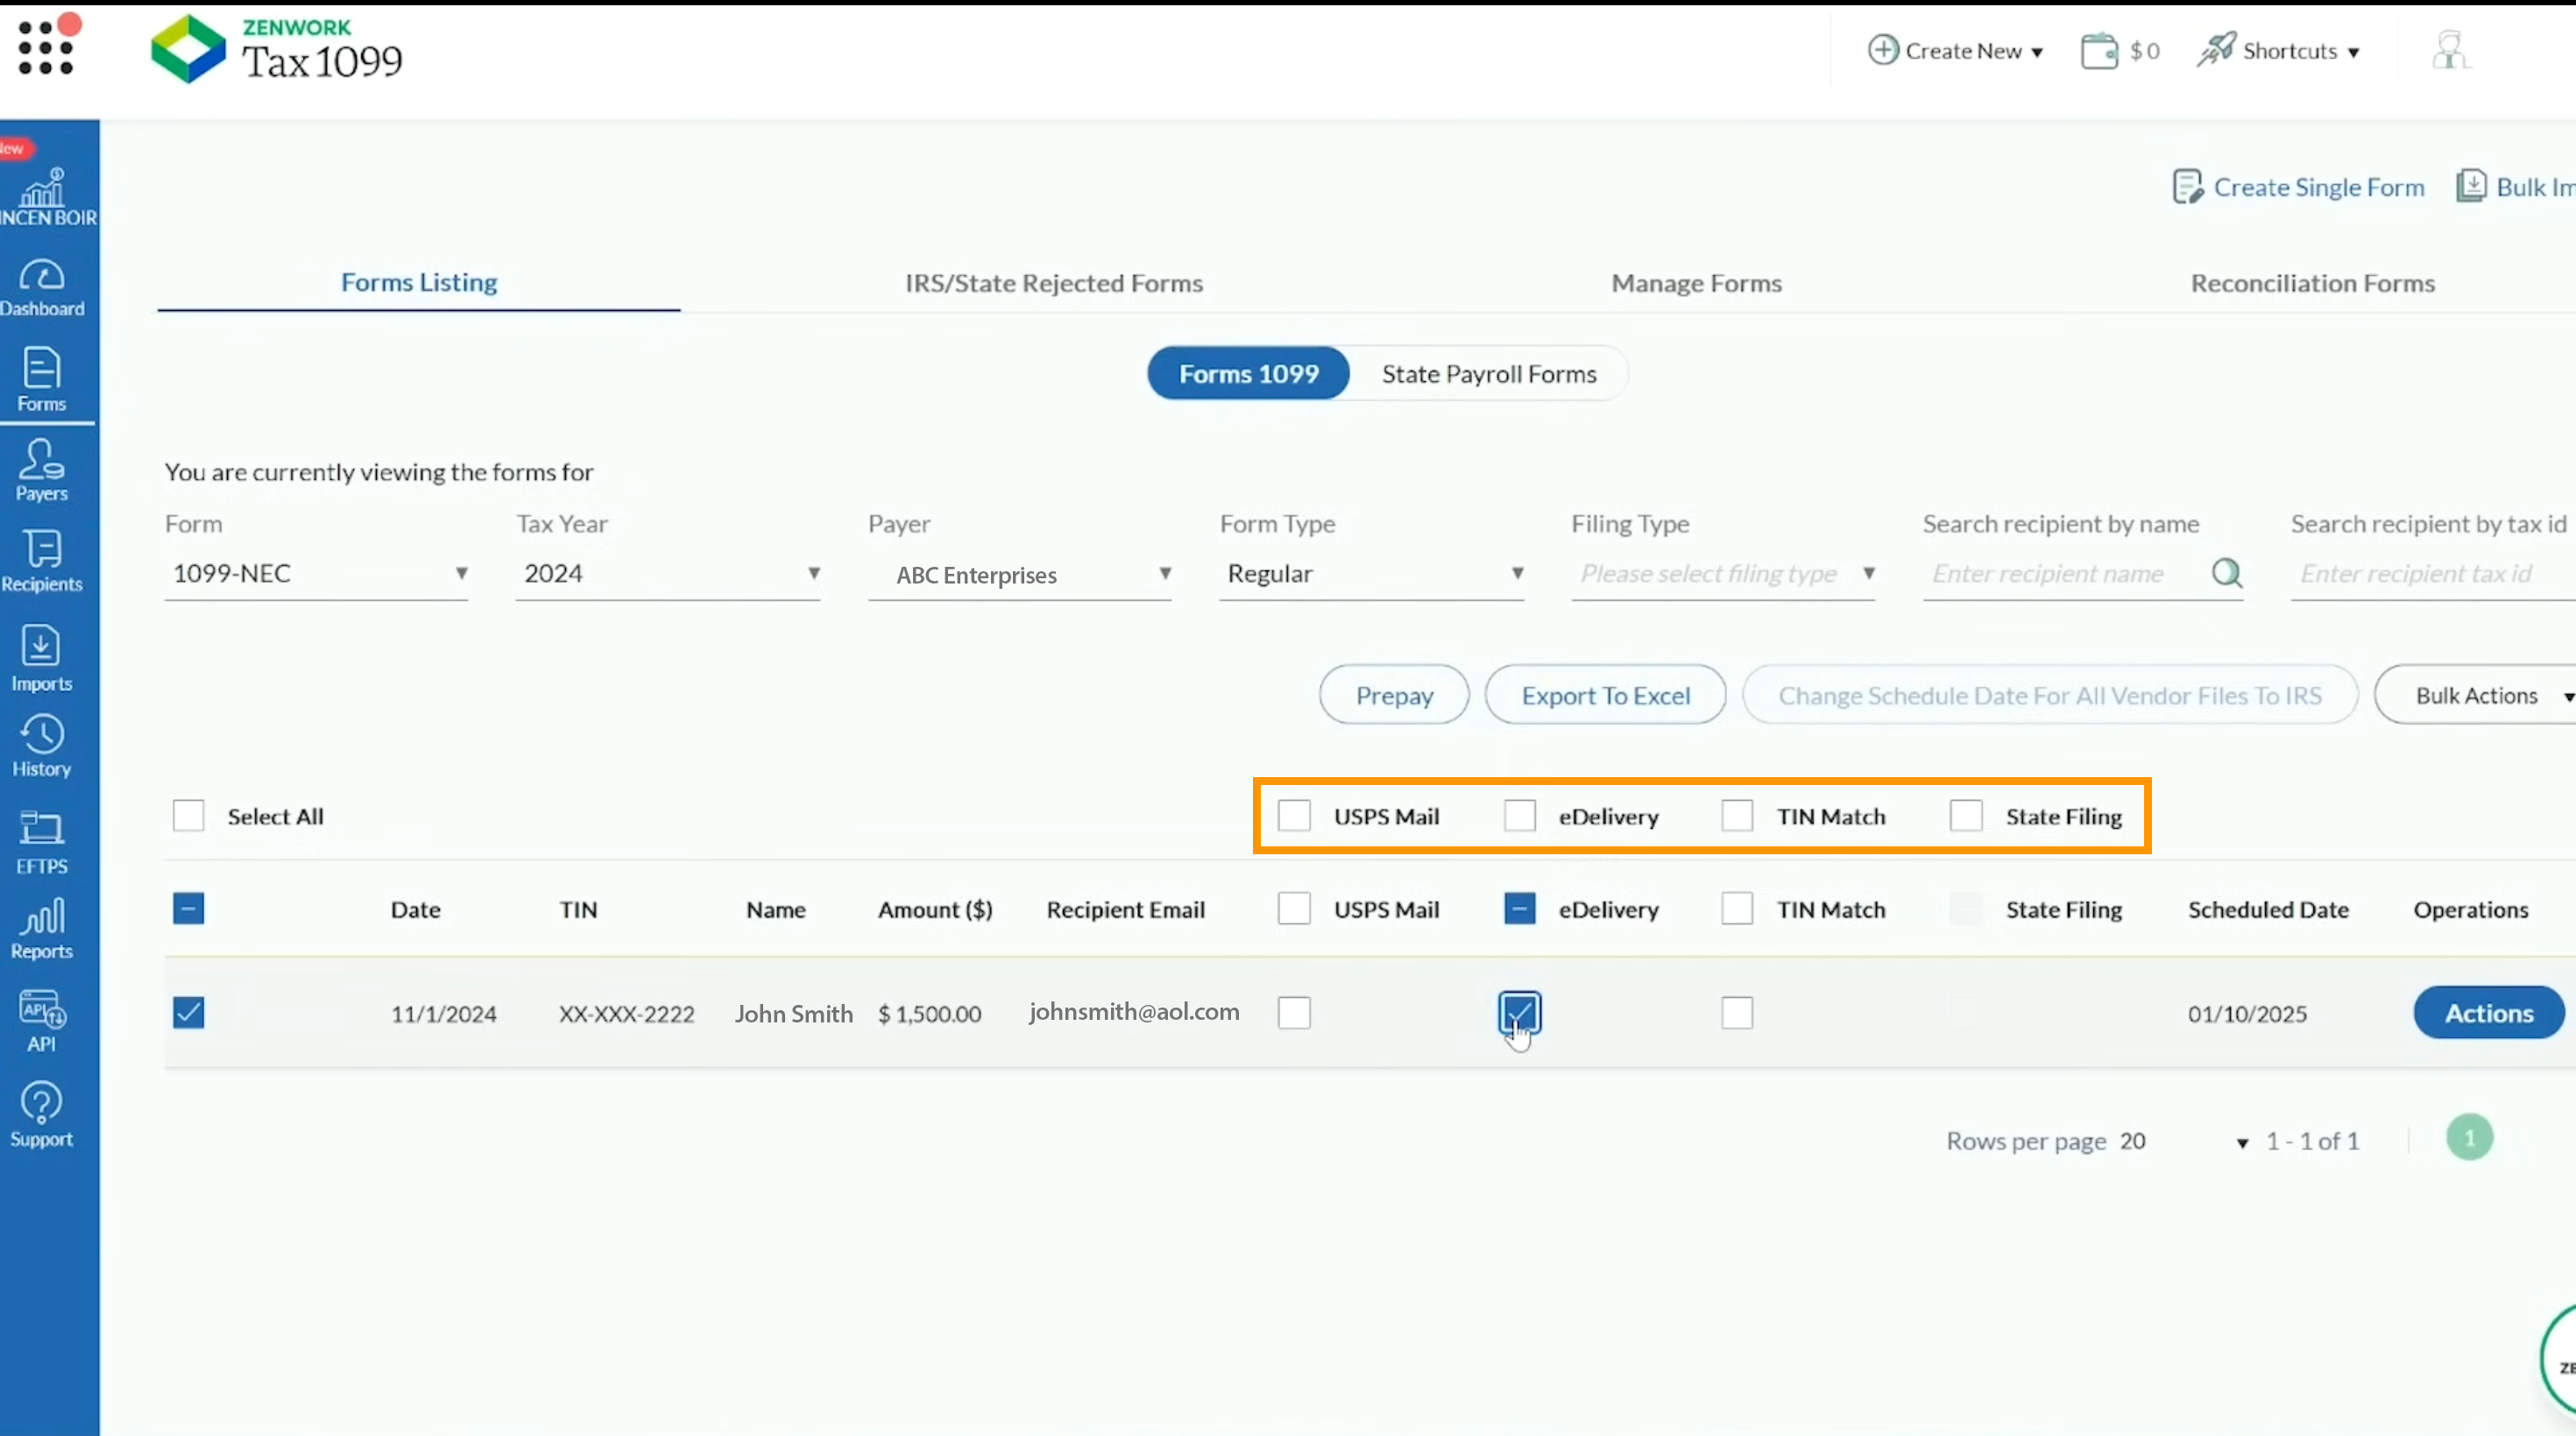Switch to IRS/State Rejected Forms tab
The width and height of the screenshot is (2576, 1436).
tap(1054, 284)
